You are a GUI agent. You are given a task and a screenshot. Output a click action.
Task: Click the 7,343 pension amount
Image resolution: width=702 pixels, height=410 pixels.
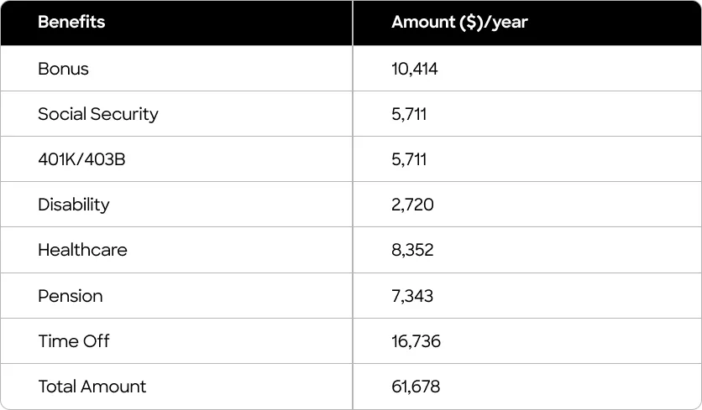(x=412, y=296)
